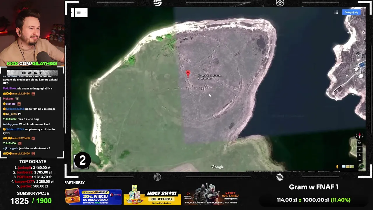Viewport: 373px width, 210px height.
Task: Rotate the map clockwise with the compass arrow
Action: pos(363,136)
